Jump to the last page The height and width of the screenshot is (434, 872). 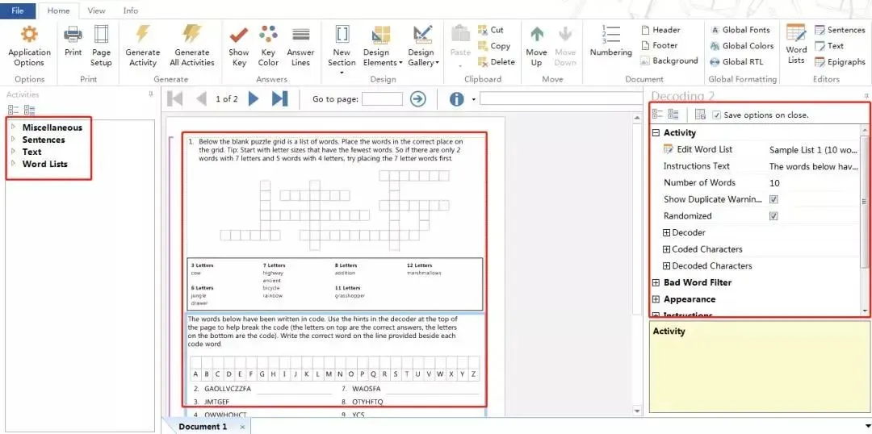(279, 99)
